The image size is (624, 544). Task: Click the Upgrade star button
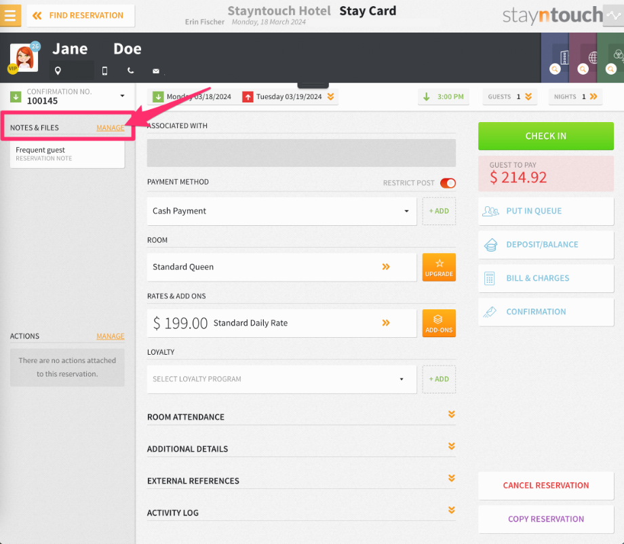[x=439, y=267]
